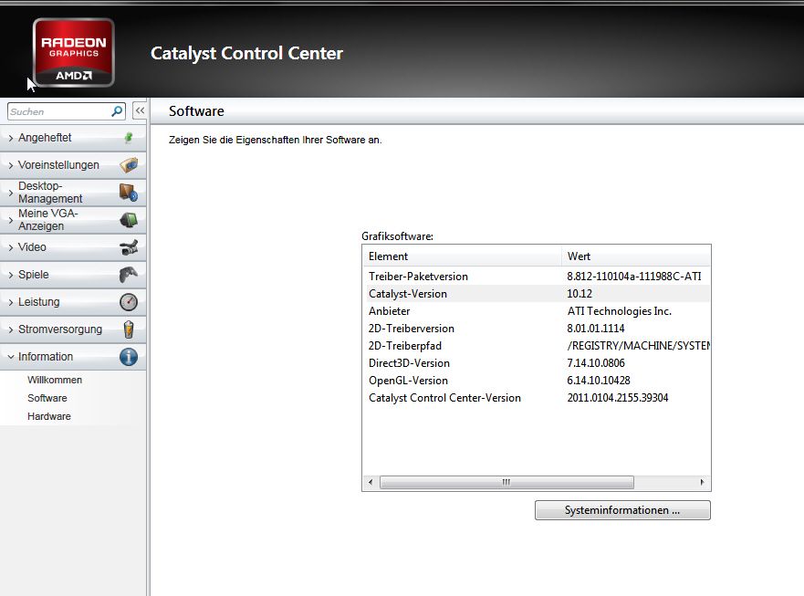This screenshot has width=804, height=596.
Task: Click the Spiele gamepad icon
Action: click(128, 275)
